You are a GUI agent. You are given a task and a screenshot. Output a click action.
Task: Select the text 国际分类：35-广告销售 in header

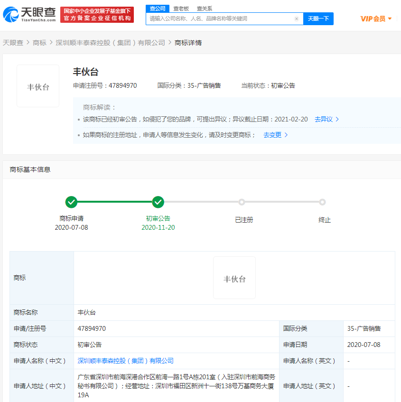click(189, 85)
